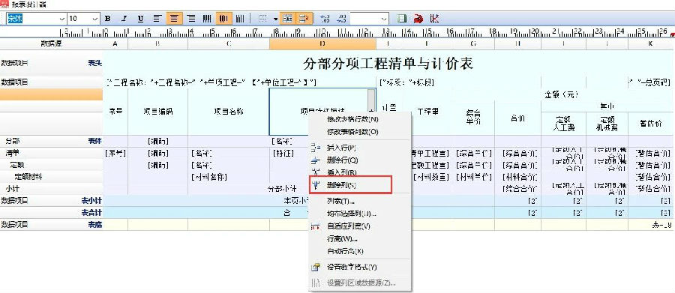
Task: Open the font name dropdown
Action: click(x=61, y=19)
